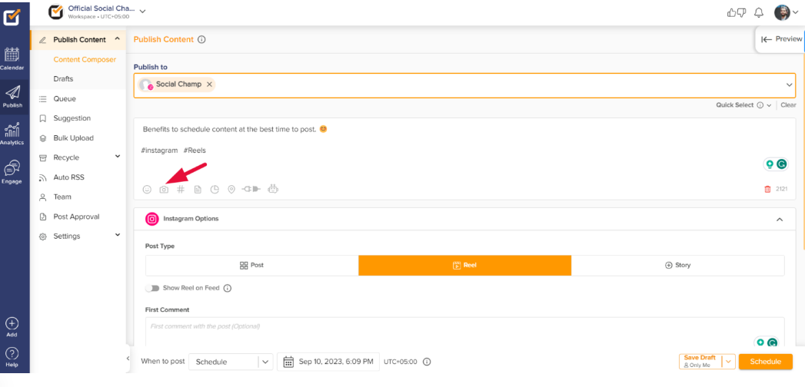Screen dimensions: 805x387
Task: Expand the Publish to accounts dropdown
Action: coord(789,84)
